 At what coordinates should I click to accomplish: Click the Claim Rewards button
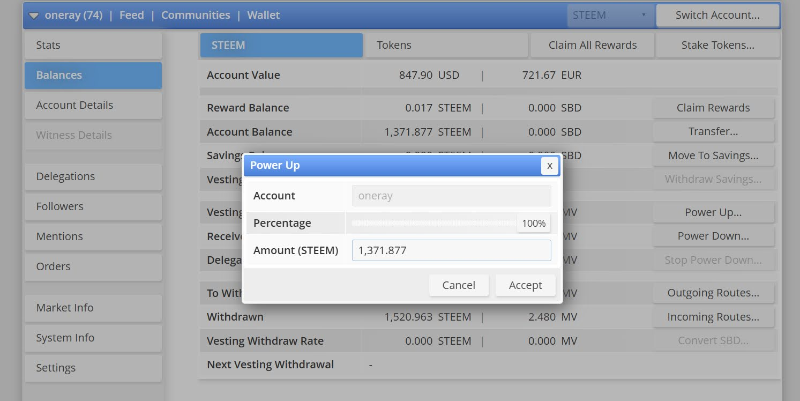click(713, 108)
